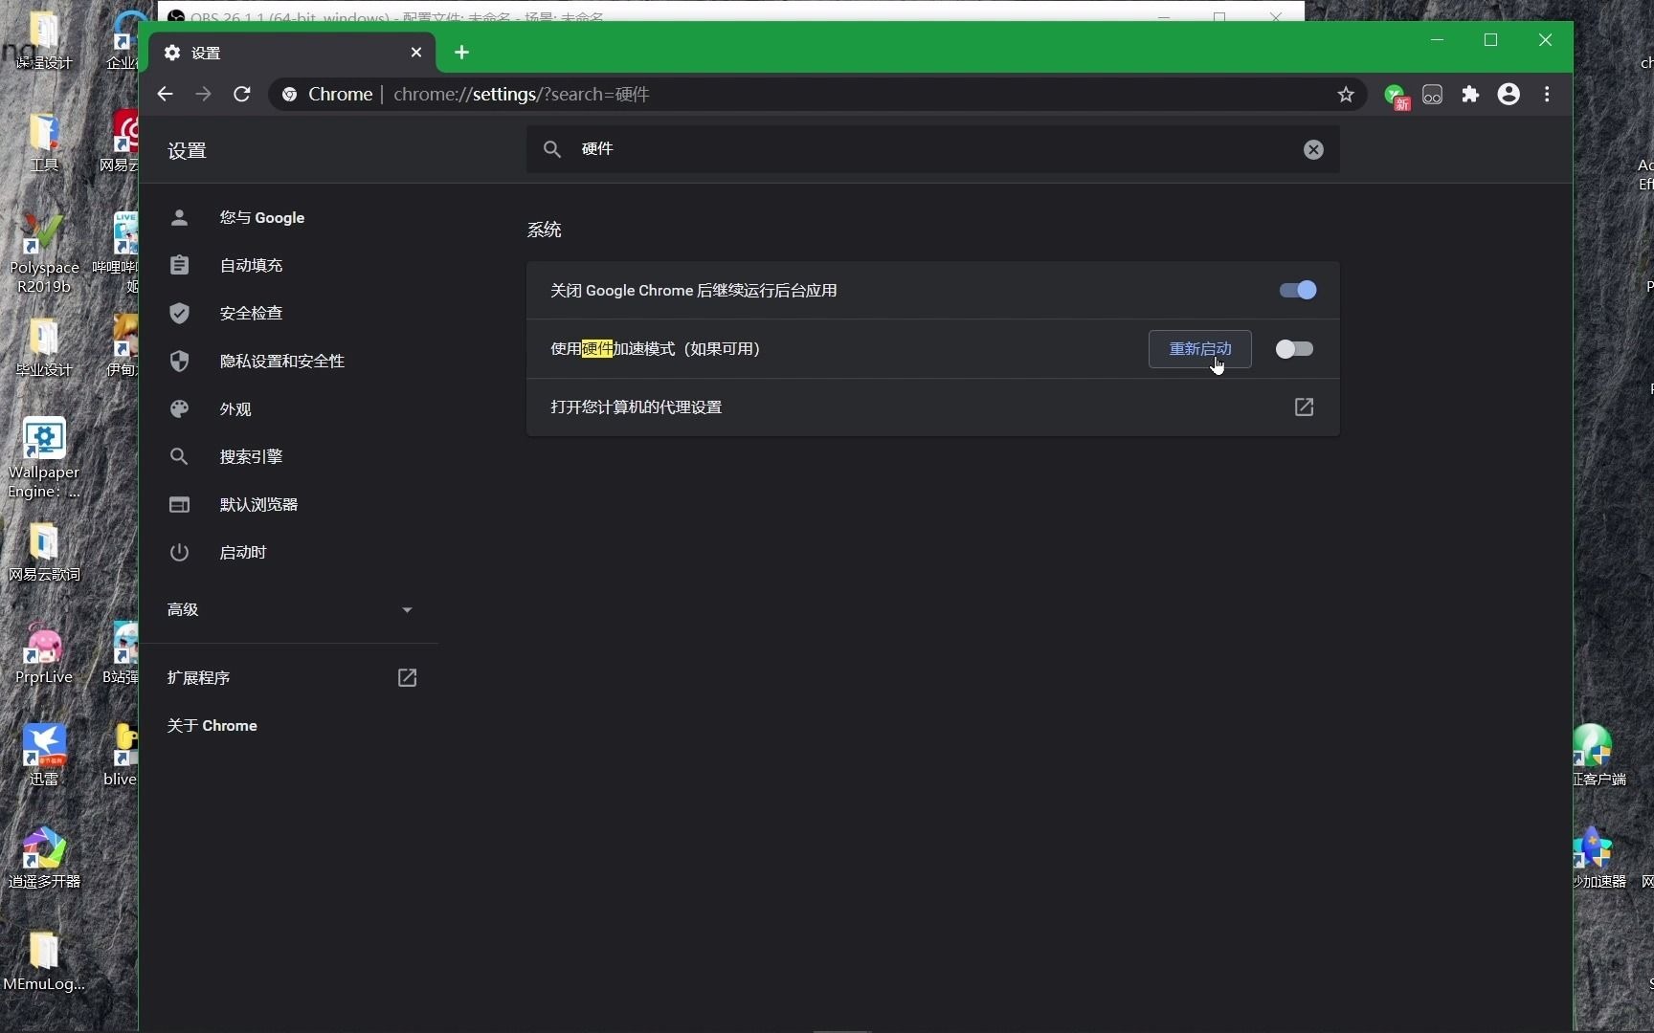Bookmark this page with the star icon
1654x1033 pixels.
click(1346, 94)
